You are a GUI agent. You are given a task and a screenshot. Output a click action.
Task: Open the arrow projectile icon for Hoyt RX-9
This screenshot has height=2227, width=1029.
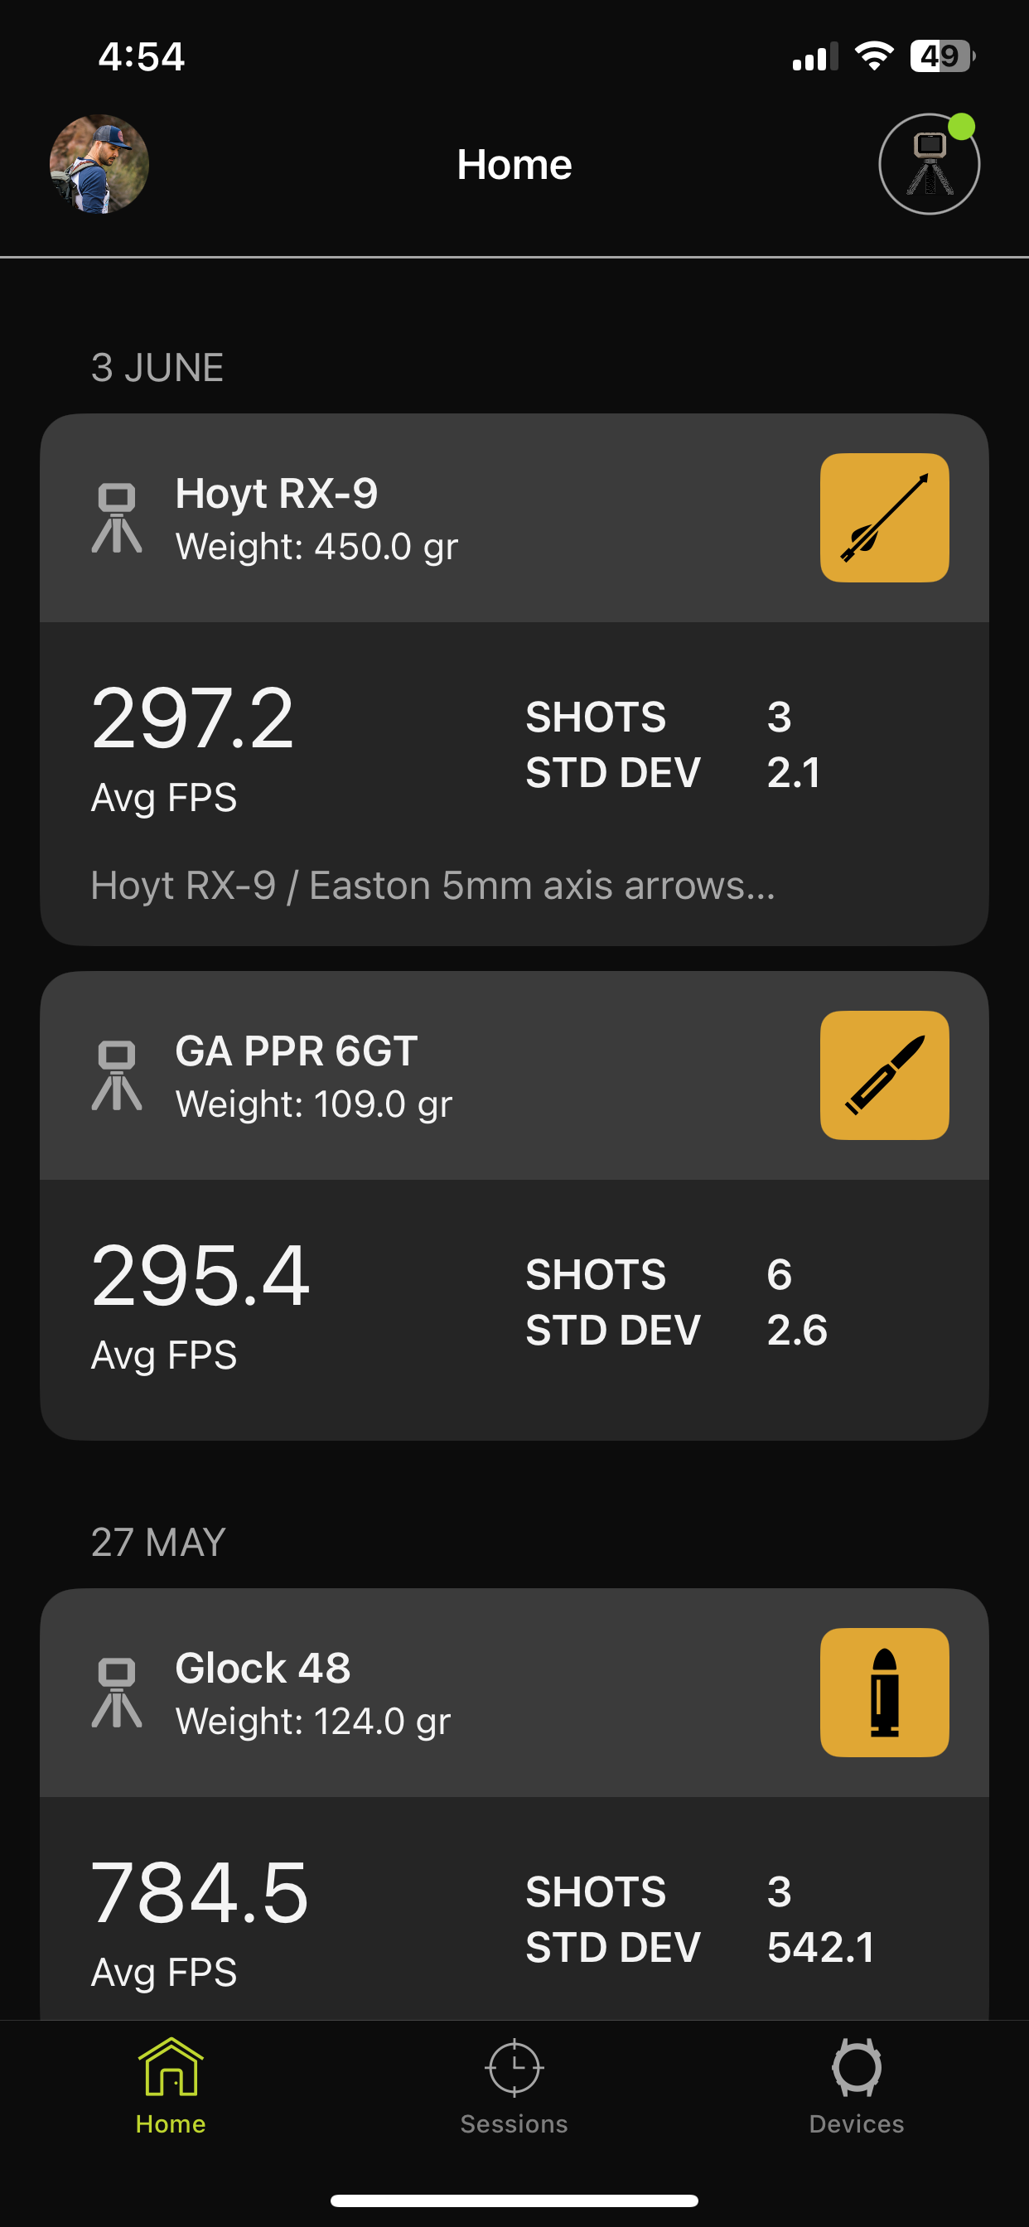884,518
